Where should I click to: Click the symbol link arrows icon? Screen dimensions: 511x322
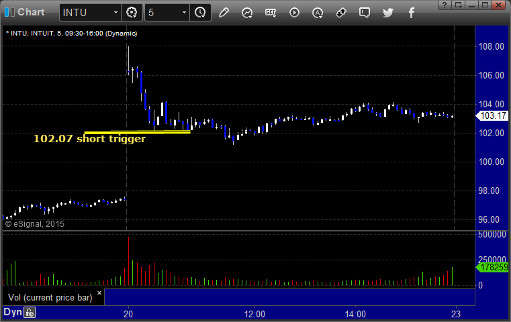(341, 13)
